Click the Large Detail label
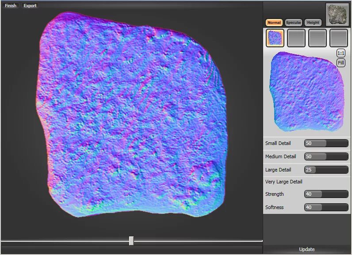The width and height of the screenshot is (352, 255). (x=278, y=170)
